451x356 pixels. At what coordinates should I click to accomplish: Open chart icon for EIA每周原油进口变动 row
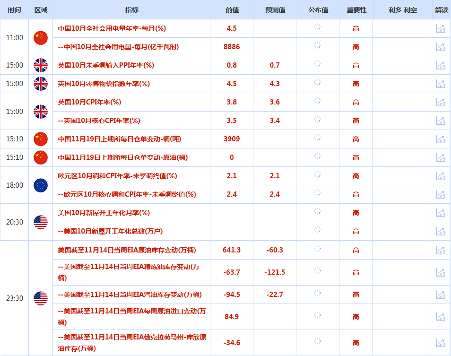(441, 317)
